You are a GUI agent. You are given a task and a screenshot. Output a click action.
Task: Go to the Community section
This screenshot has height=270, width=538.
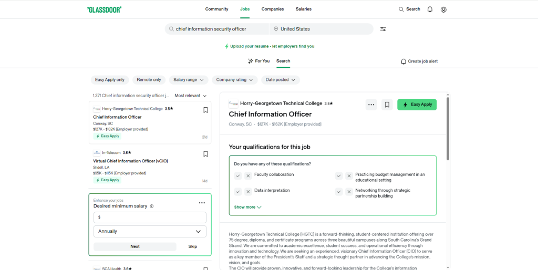[217, 9]
